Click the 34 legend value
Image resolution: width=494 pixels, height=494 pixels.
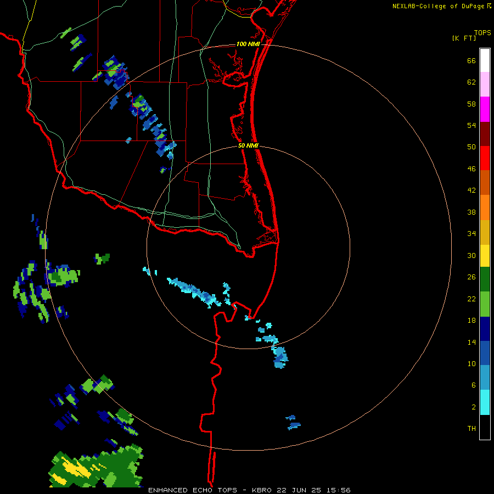pyautogui.click(x=471, y=233)
